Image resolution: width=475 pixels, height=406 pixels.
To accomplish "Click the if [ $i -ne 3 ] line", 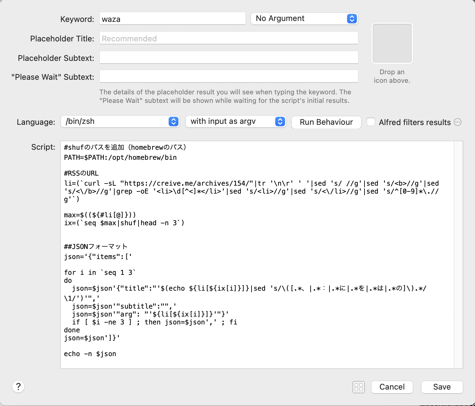I will pyautogui.click(x=154, y=322).
